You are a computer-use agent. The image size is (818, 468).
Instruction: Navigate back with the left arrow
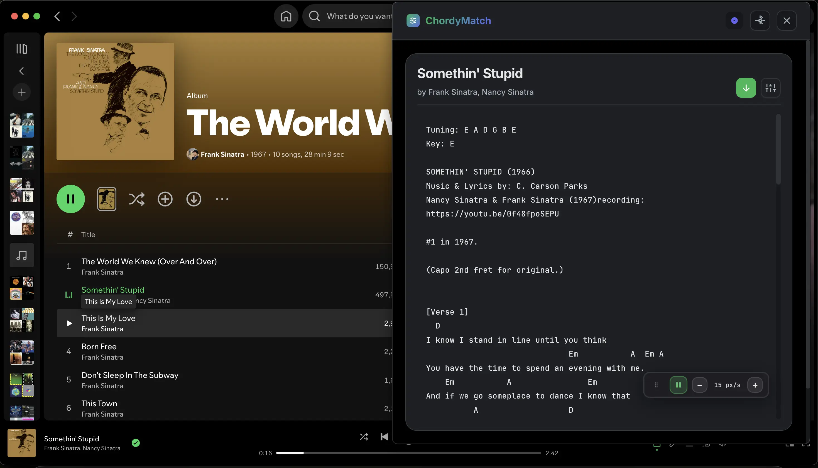57,16
